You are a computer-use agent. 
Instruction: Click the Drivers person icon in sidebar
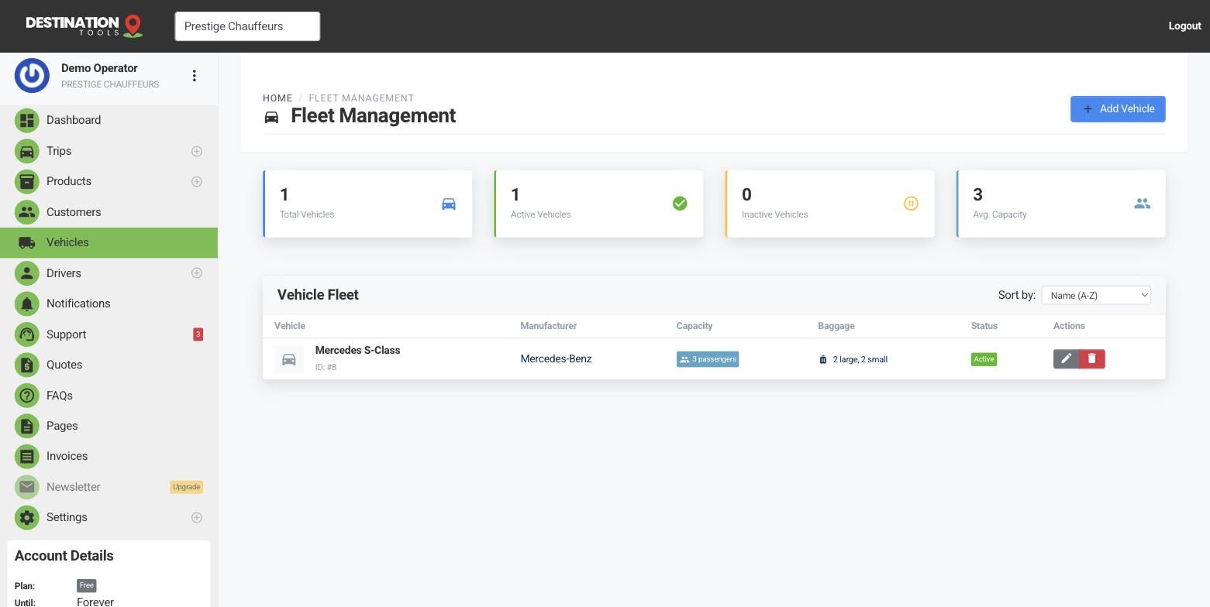tap(27, 273)
